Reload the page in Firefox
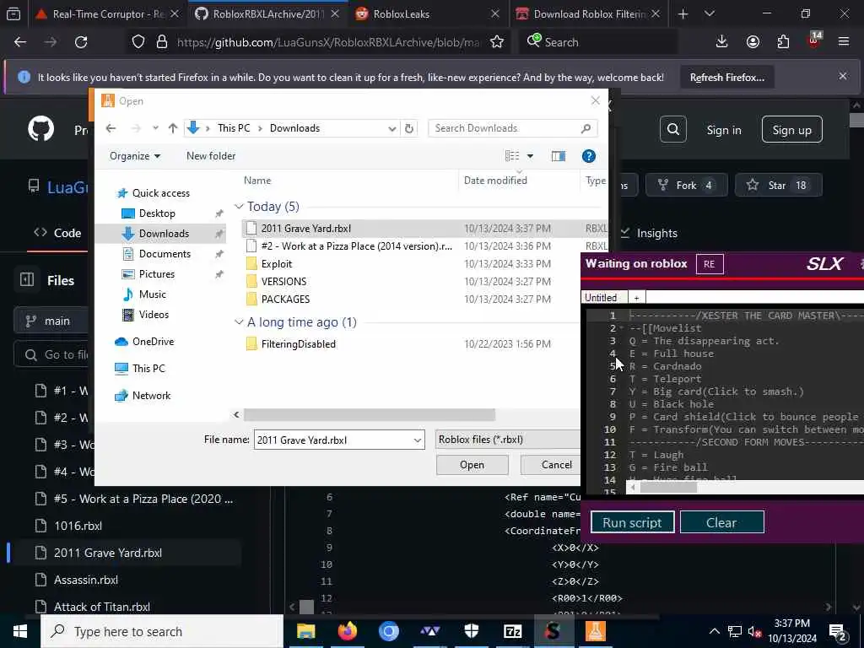 pyautogui.click(x=81, y=42)
